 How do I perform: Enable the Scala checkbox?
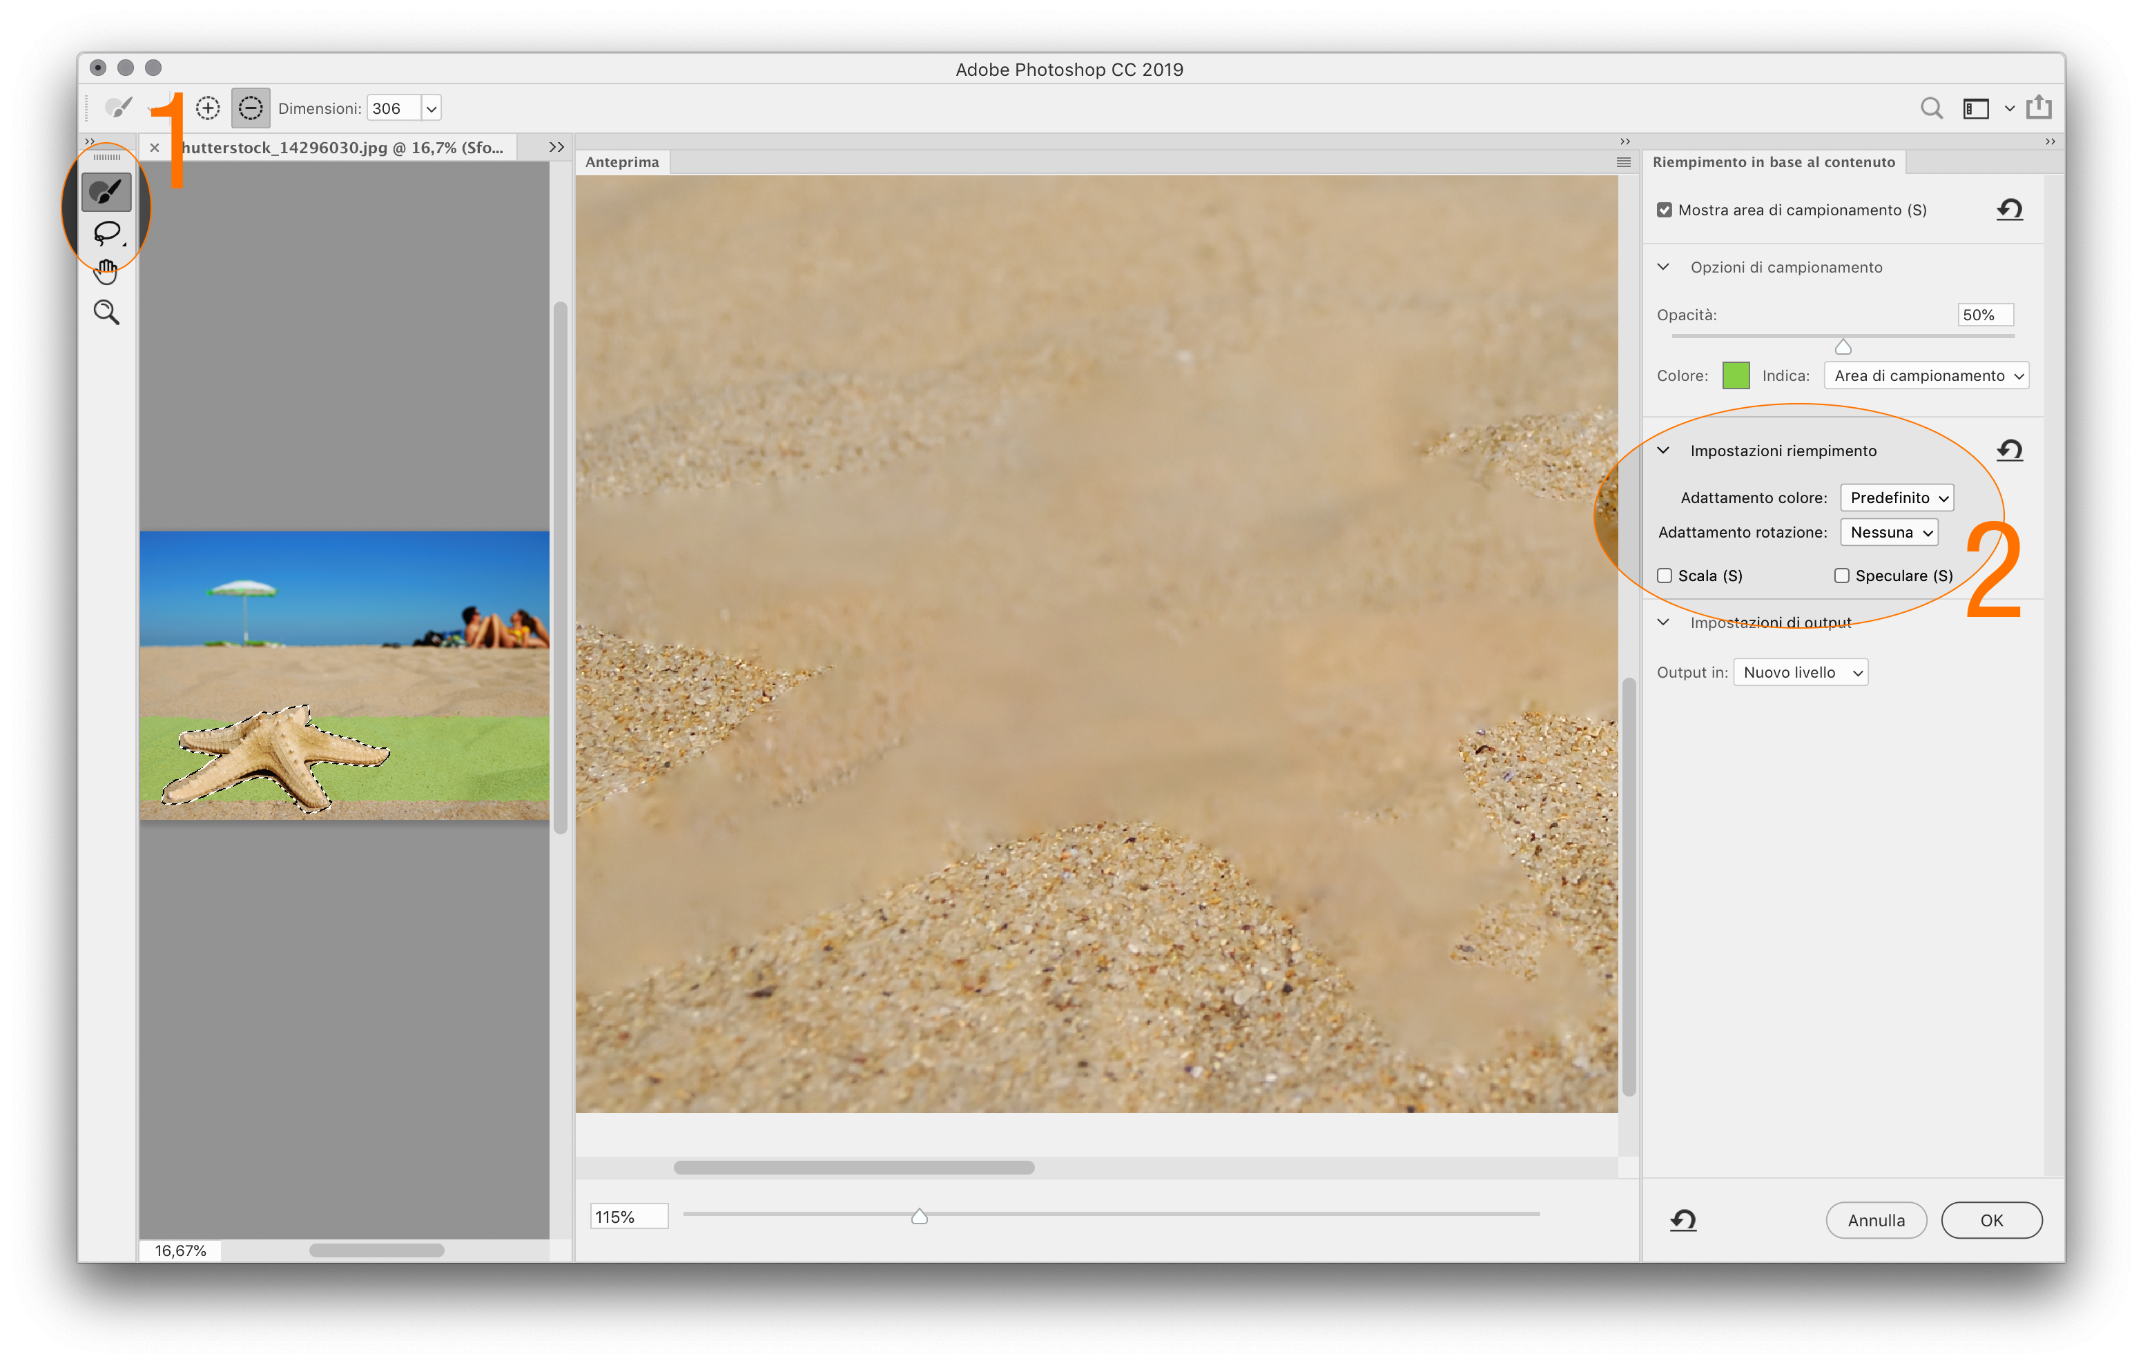click(1663, 576)
